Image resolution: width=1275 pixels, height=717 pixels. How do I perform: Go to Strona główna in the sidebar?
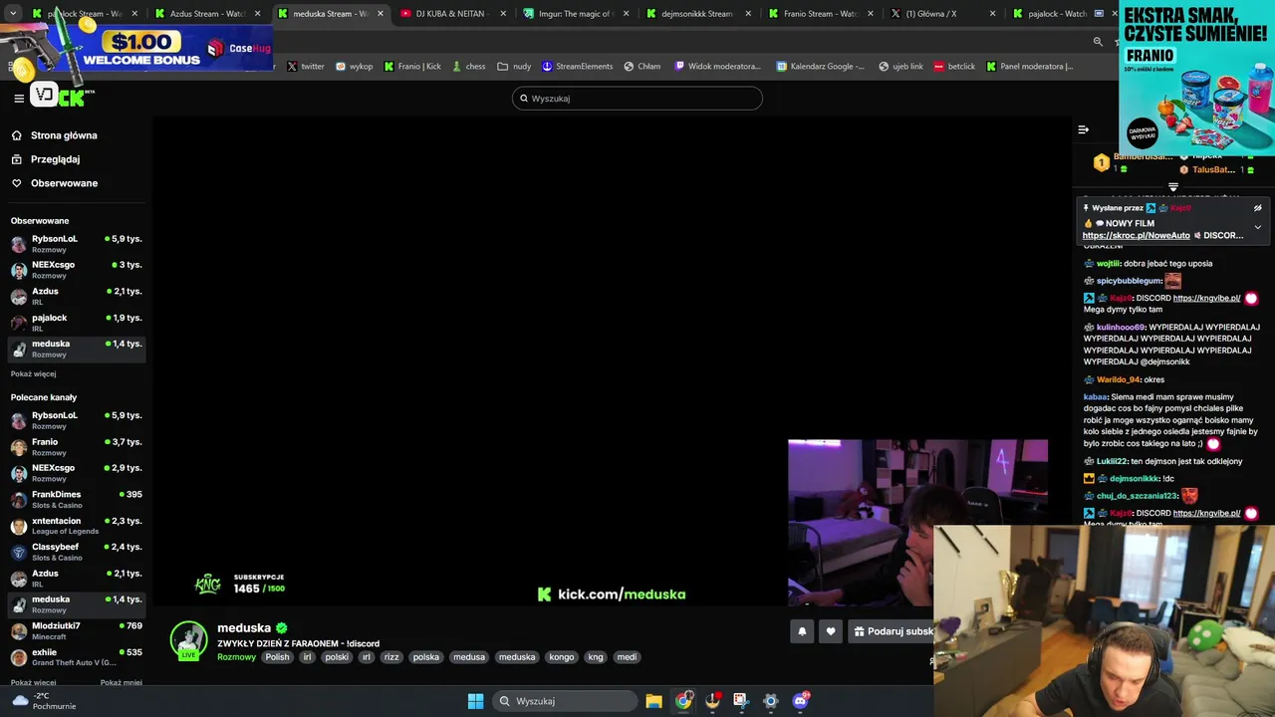(64, 135)
